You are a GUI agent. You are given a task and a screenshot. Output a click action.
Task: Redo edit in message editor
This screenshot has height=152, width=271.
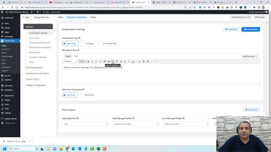tap(156, 62)
